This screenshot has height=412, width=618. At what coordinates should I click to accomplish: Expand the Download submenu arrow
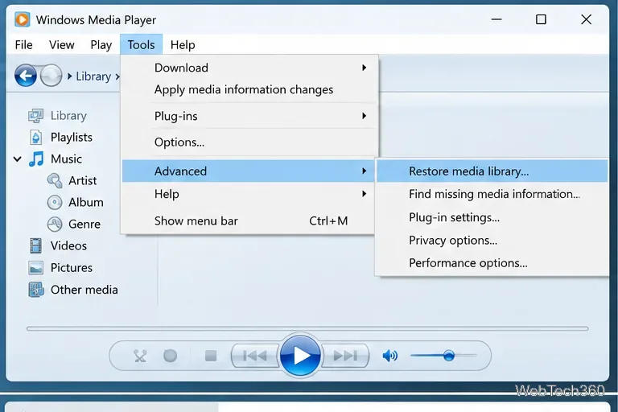pos(365,68)
